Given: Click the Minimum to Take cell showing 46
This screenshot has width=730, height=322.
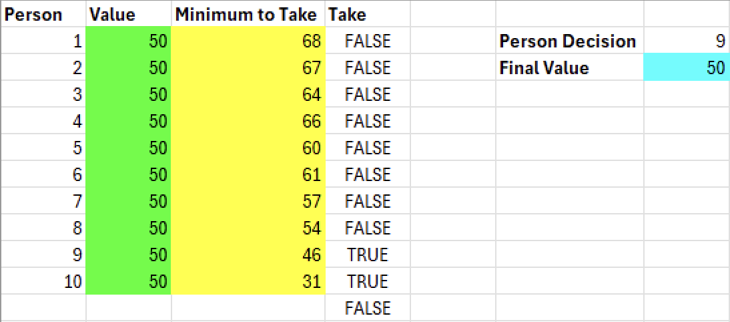Looking at the screenshot, I should (248, 255).
